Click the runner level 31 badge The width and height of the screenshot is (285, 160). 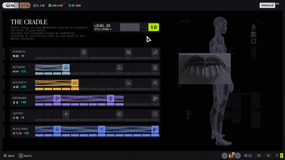(x=10, y=5)
